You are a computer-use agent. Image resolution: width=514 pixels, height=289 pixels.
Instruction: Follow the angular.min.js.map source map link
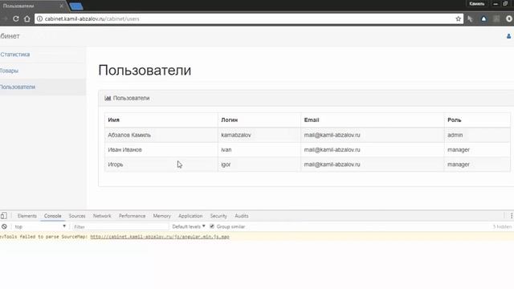point(160,237)
